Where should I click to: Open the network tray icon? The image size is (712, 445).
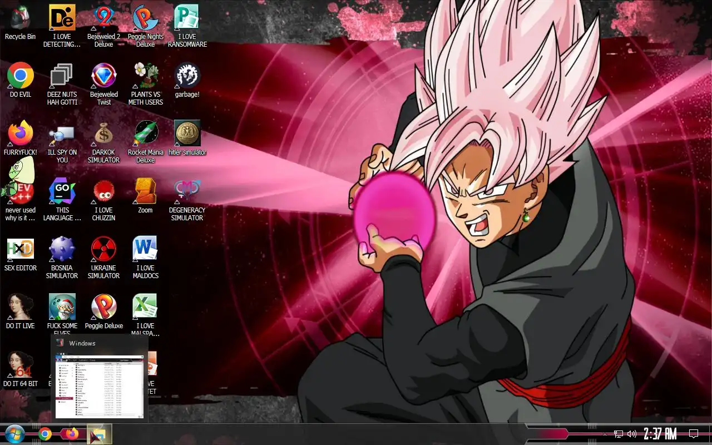click(619, 434)
